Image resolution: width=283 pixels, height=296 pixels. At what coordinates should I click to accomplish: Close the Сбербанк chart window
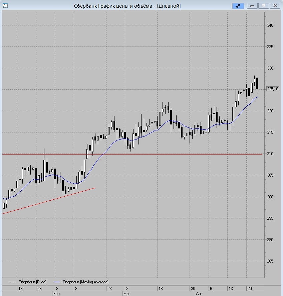click(x=275, y=6)
